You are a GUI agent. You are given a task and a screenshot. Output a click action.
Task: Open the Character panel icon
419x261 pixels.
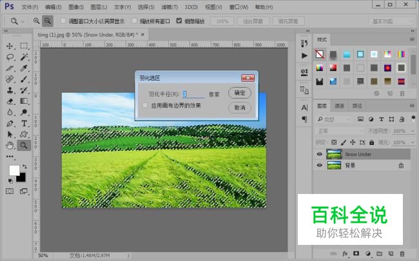(x=304, y=108)
